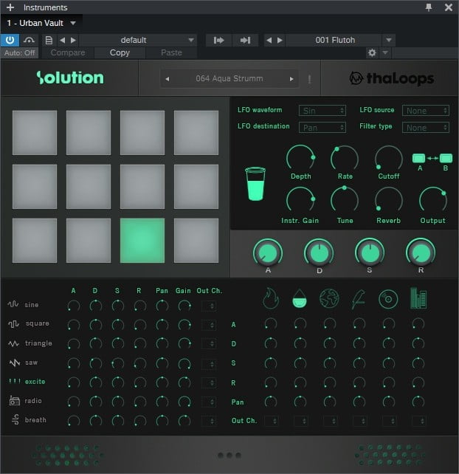Select the fire element icon
The width and height of the screenshot is (459, 474).
point(271,298)
